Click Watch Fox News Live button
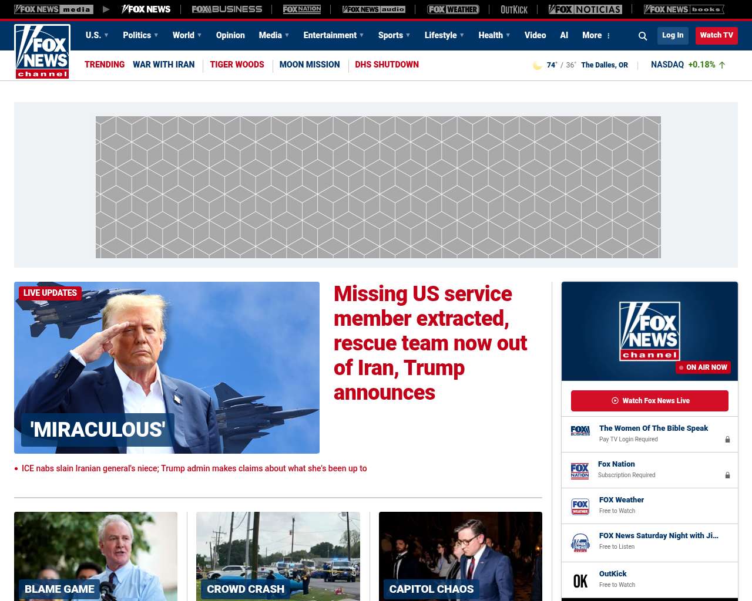 tap(650, 401)
